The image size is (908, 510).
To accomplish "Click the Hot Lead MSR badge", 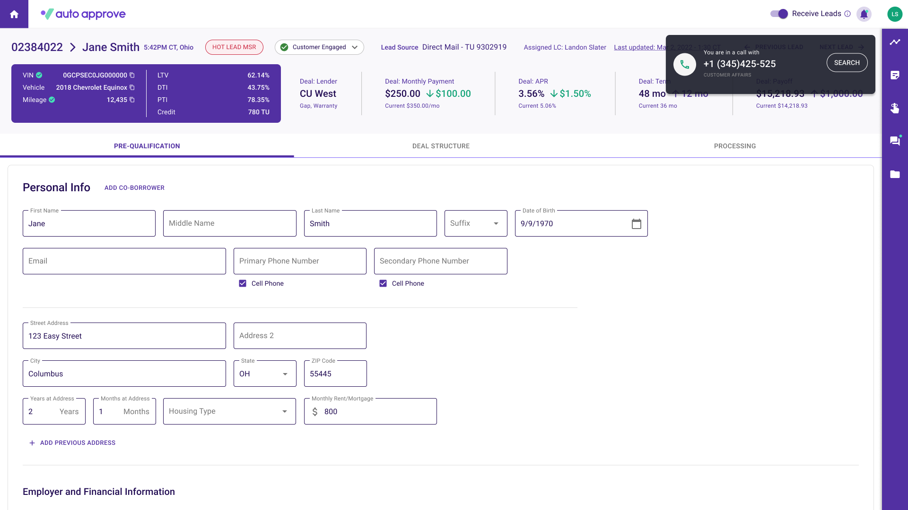I will [234, 47].
